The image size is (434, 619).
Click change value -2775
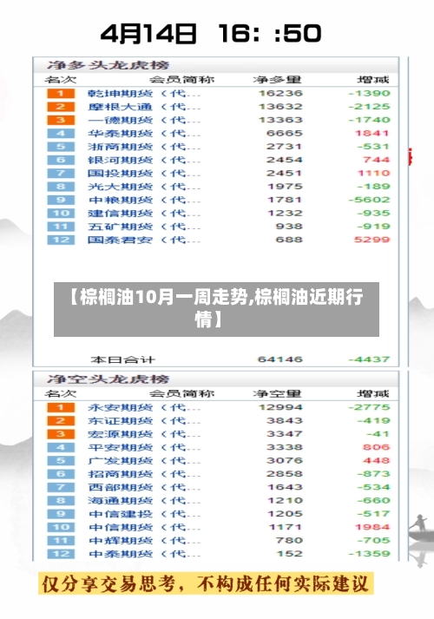point(369,407)
